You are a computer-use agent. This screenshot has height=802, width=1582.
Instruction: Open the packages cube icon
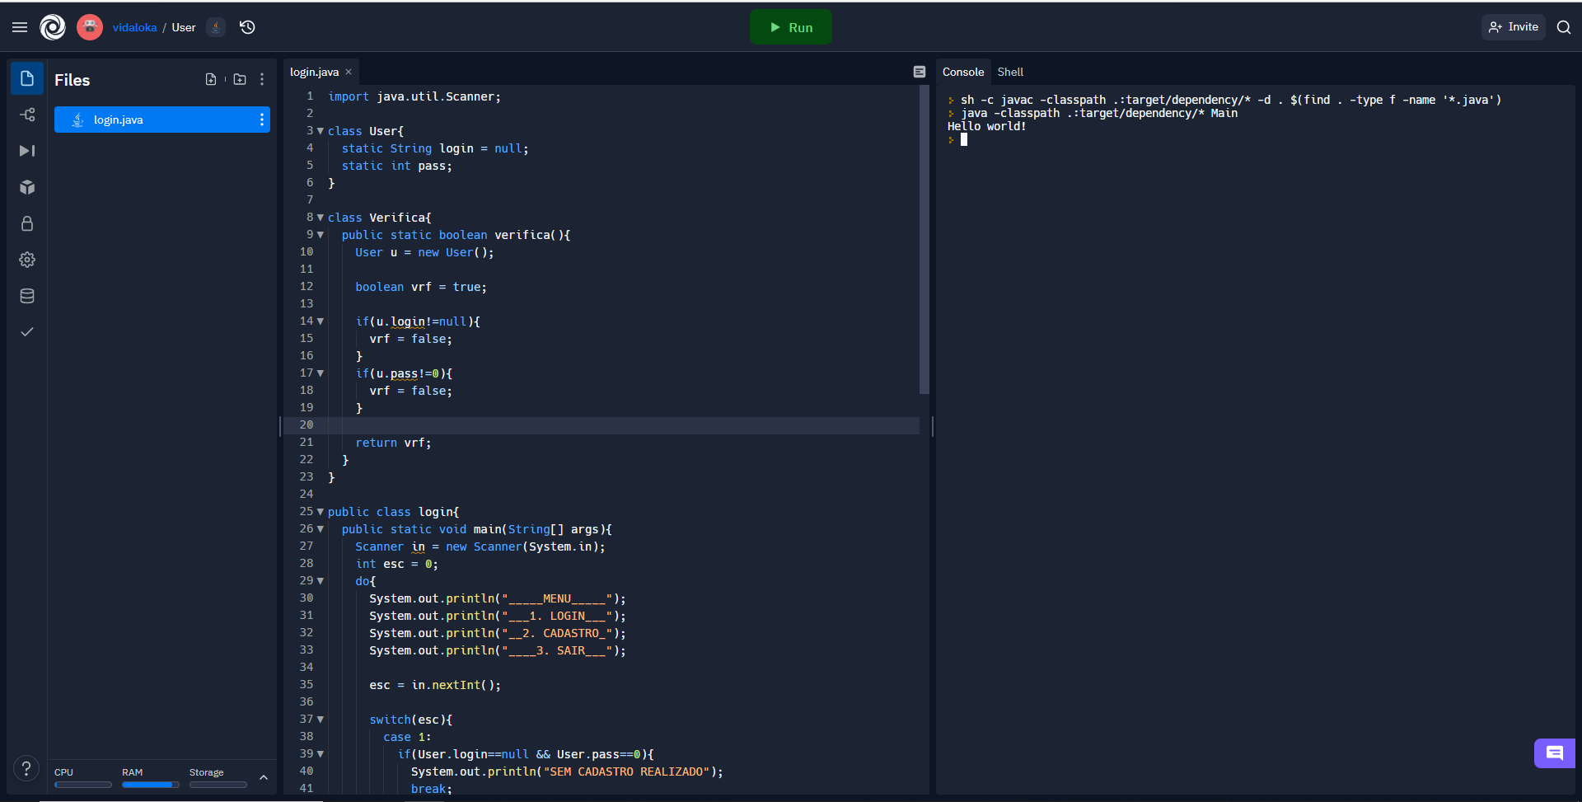pyautogui.click(x=27, y=187)
